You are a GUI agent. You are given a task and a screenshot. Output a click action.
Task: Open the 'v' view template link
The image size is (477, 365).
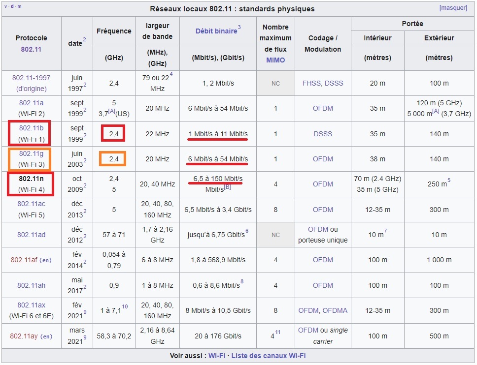6,6
